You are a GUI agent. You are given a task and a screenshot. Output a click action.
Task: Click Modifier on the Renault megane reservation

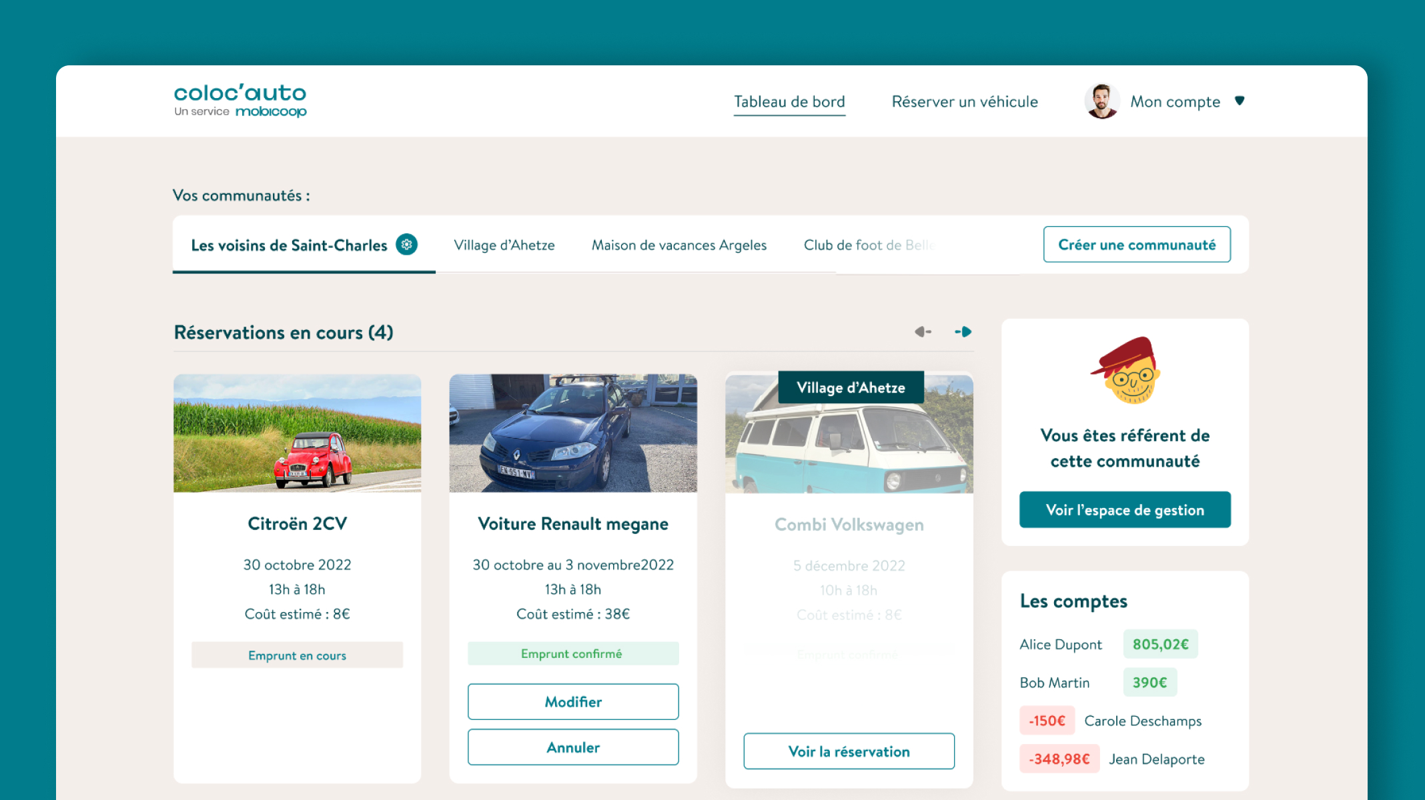click(573, 702)
